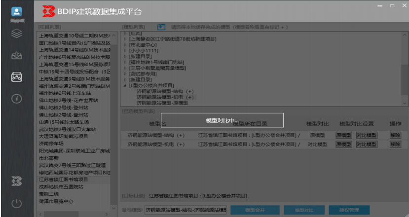Screen dimensions: 409x217
Task: Collapse the [L型办公楼合并项目] node
Action: tap(125, 85)
